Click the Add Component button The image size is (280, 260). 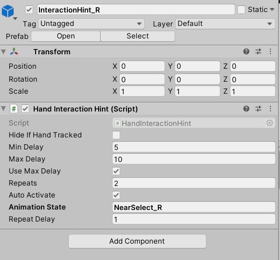click(137, 241)
